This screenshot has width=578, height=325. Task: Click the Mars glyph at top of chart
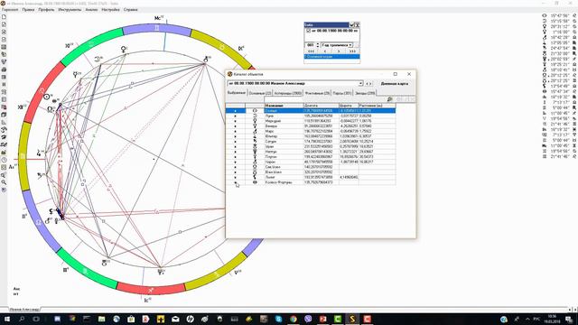tap(207, 60)
